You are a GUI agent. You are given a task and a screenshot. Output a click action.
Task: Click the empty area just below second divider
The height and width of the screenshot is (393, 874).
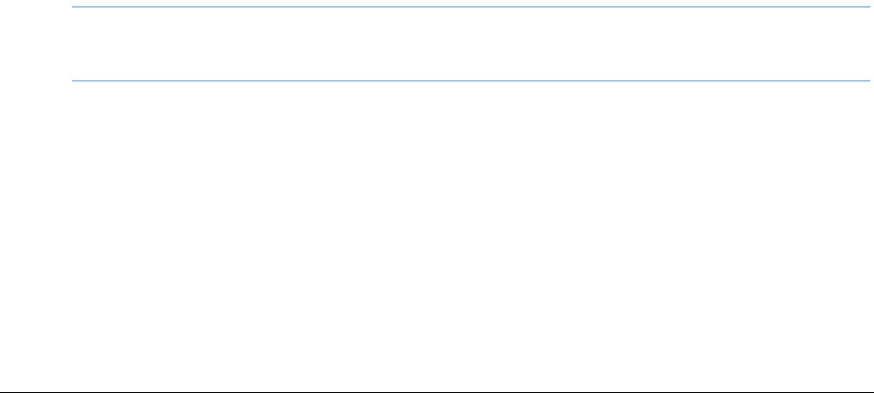tap(472, 92)
